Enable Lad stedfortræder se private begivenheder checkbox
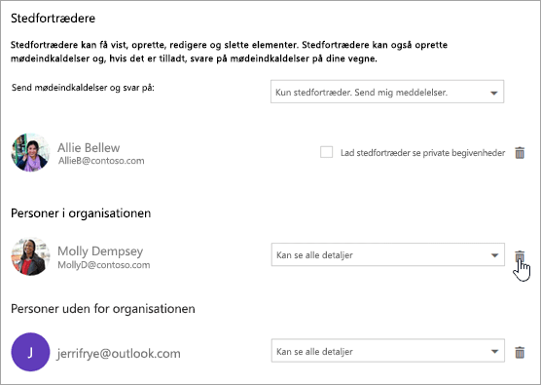The image size is (541, 385). click(326, 152)
